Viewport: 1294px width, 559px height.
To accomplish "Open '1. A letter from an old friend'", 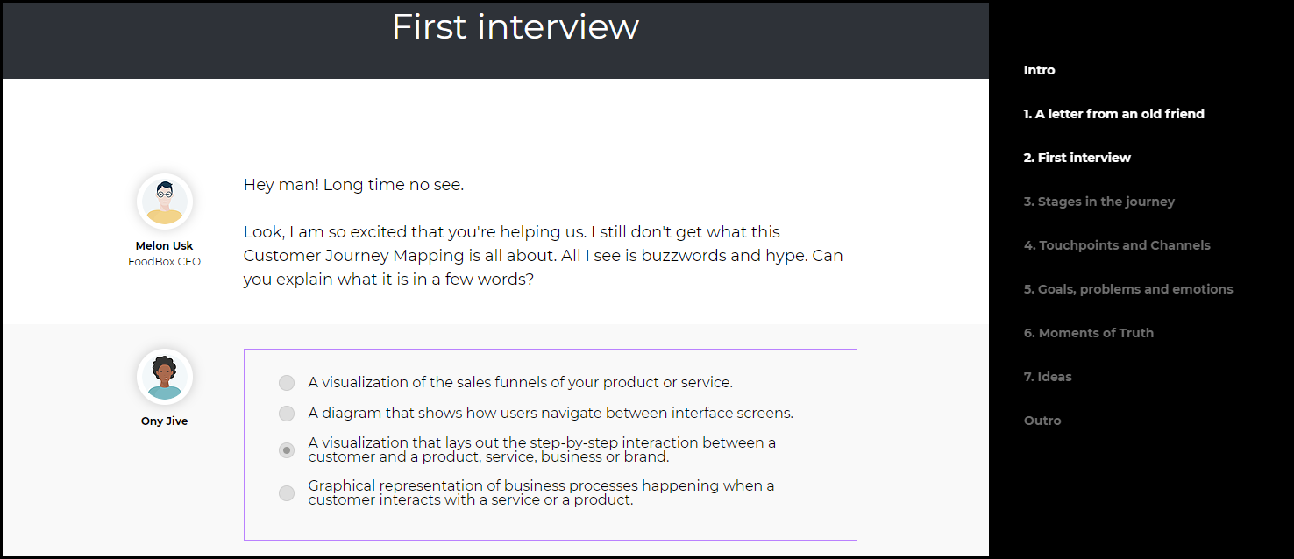I will (x=1114, y=114).
